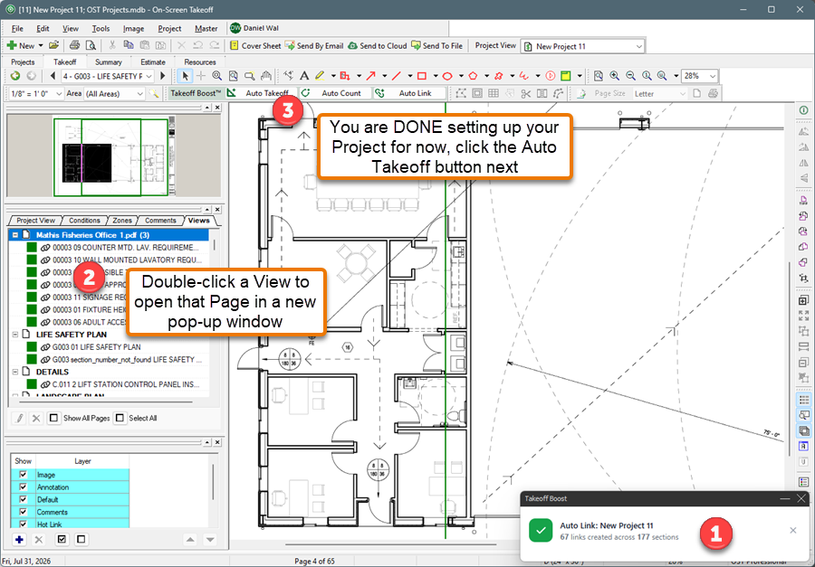Uncheck Show for the Default layer
Viewport: 815px width, 567px height.
[x=23, y=499]
